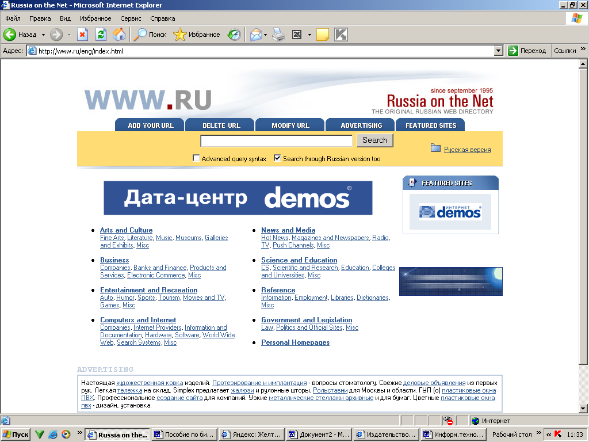589x442 pixels.
Task: Switch to Документ2 taskbar window
Action: coord(319,435)
